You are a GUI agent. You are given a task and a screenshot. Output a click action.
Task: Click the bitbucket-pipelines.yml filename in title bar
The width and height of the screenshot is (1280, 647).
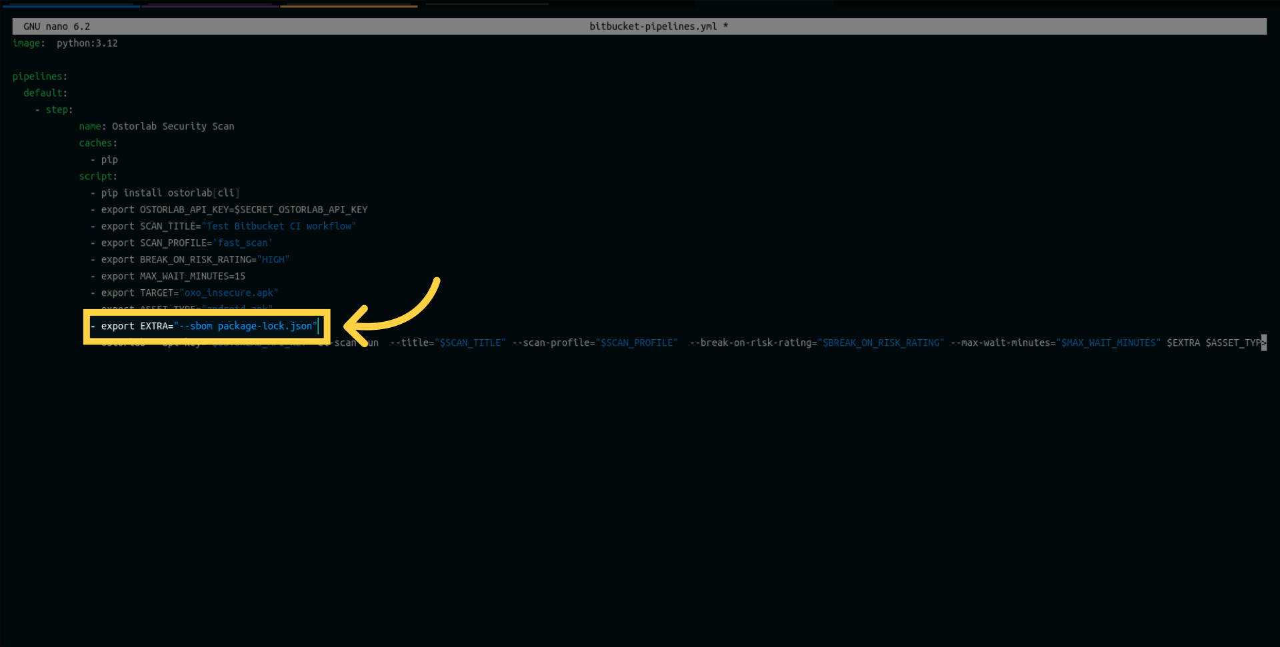coord(653,27)
